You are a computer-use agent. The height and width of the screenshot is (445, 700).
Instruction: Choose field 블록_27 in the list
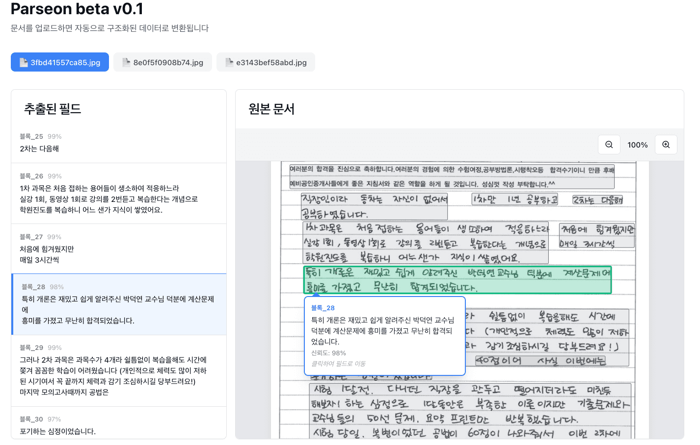[118, 249]
